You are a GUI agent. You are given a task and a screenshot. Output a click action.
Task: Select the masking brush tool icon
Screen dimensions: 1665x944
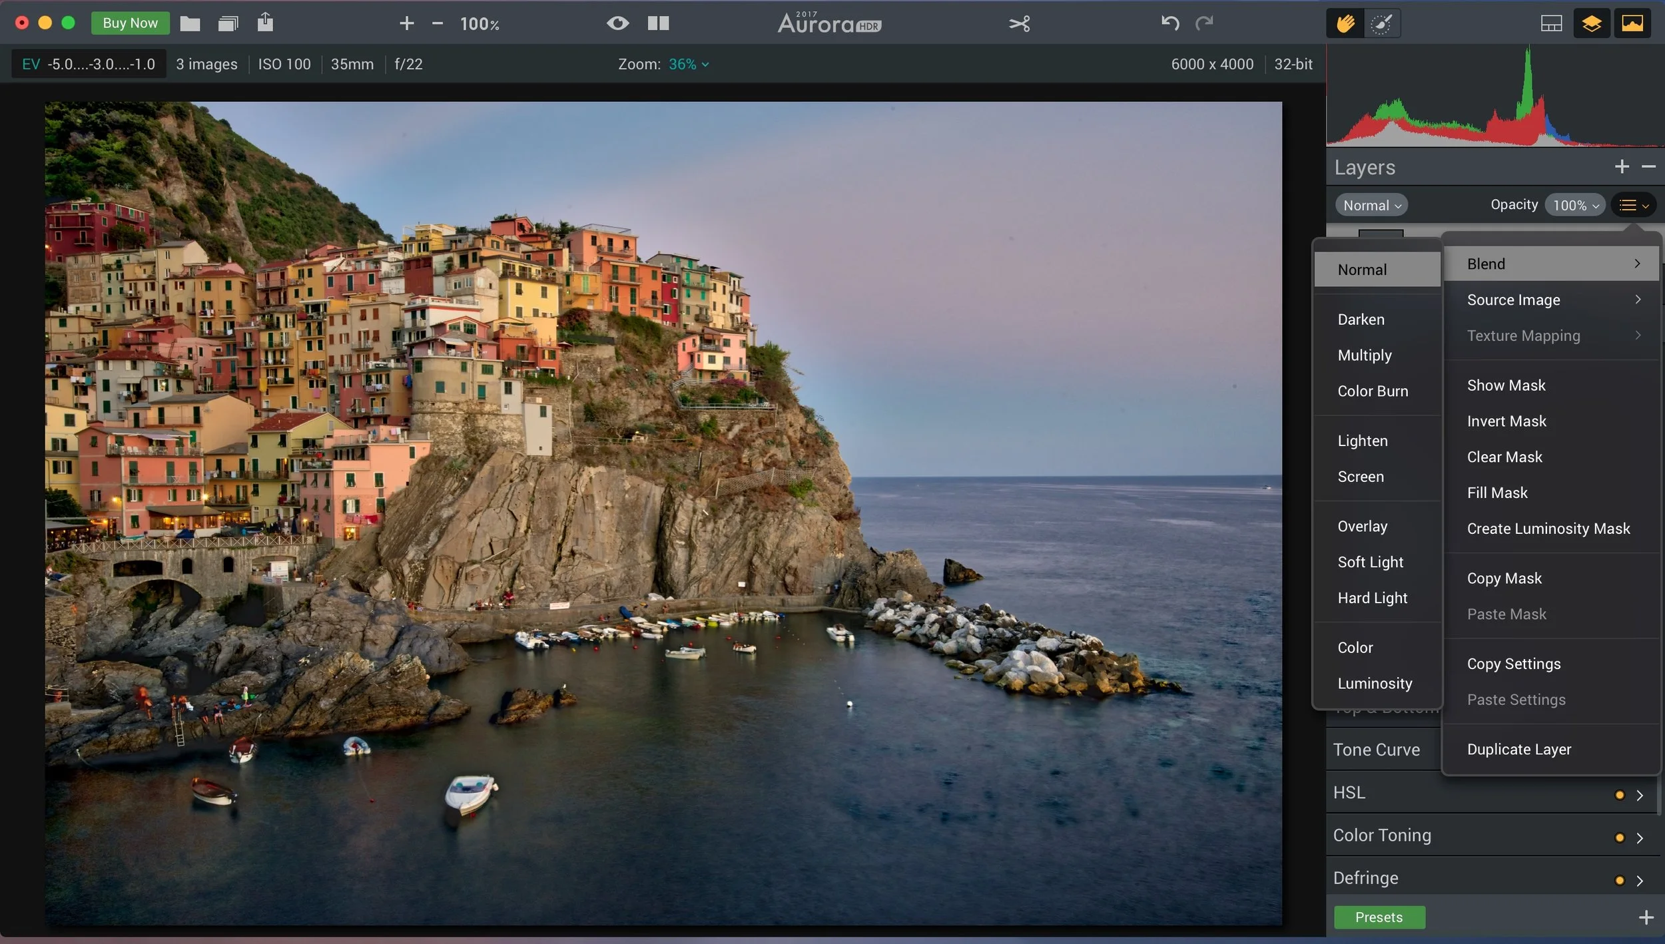1382,24
